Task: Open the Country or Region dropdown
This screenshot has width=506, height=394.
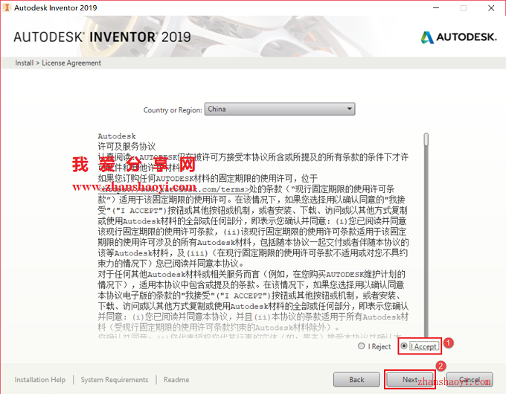Action: (280, 109)
